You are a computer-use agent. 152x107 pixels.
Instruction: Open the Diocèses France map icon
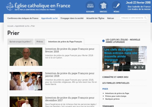coord(103,6)
